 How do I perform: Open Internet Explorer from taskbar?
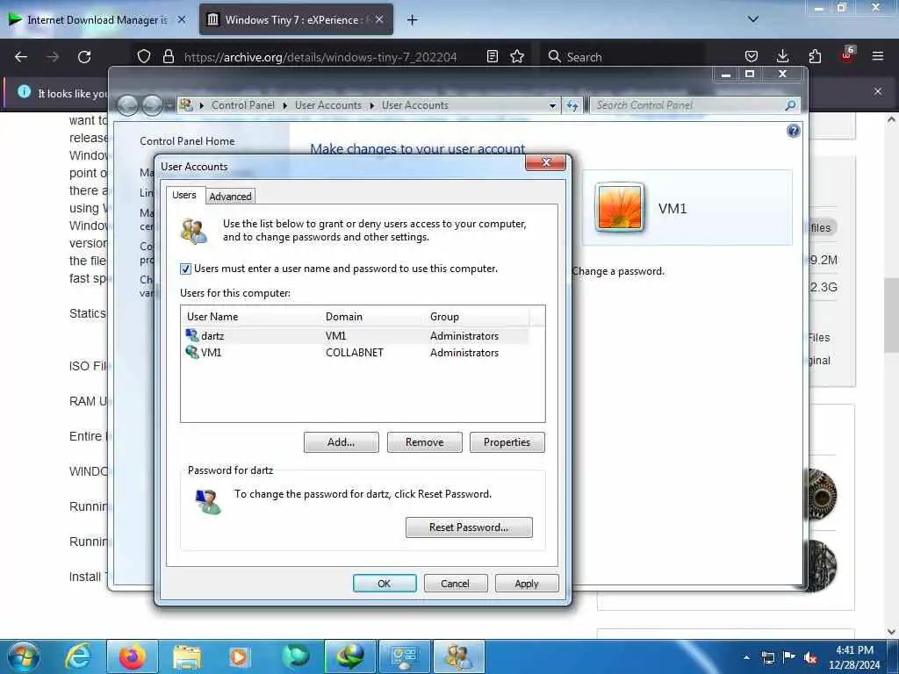78,656
